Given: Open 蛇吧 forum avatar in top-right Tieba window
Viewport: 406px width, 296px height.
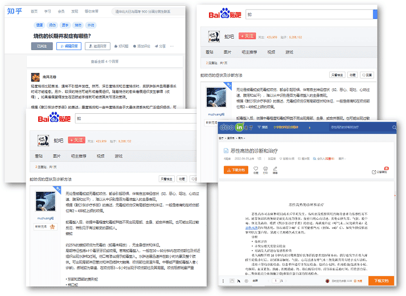Looking at the screenshot, I should [x=214, y=36].
